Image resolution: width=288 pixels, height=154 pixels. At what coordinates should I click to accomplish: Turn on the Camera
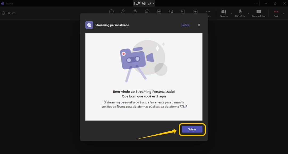point(224,13)
